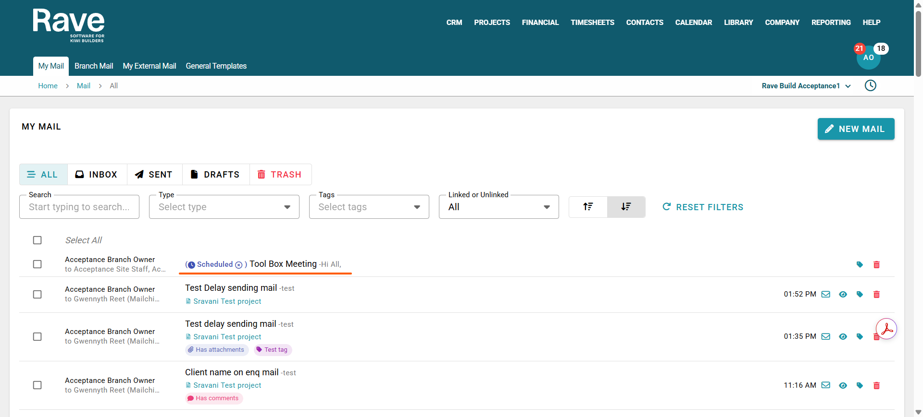Click the AO user avatar
Screen dimensions: 923x417
coord(868,58)
